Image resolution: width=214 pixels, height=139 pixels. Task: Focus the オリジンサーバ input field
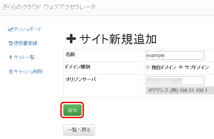tap(175, 81)
